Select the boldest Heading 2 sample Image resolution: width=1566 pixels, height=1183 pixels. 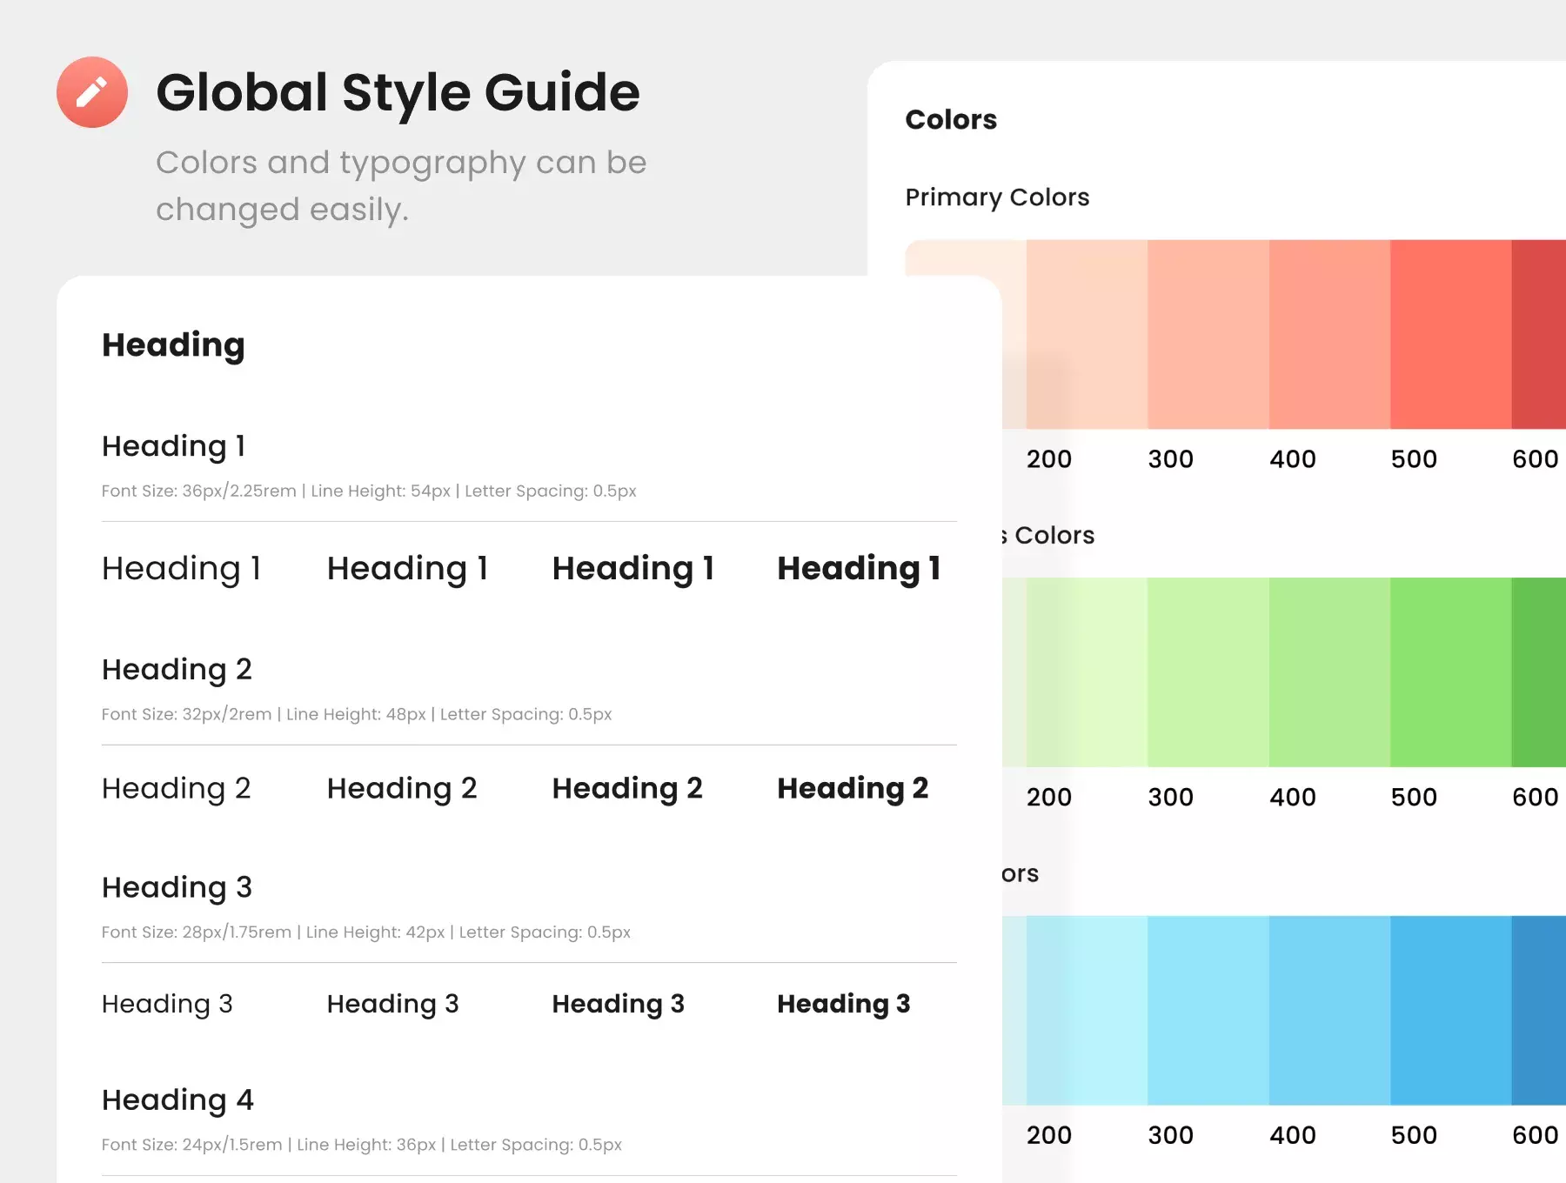coord(853,789)
